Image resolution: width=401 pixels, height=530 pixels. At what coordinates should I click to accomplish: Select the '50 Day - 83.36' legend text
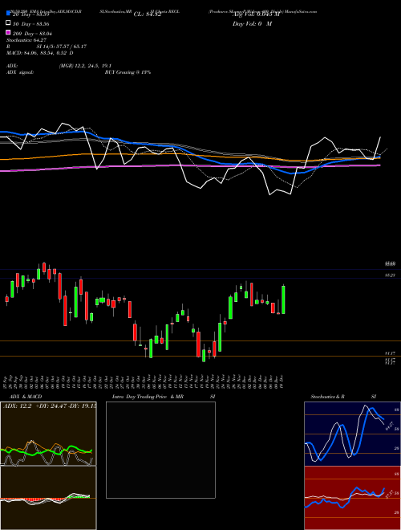31,24
